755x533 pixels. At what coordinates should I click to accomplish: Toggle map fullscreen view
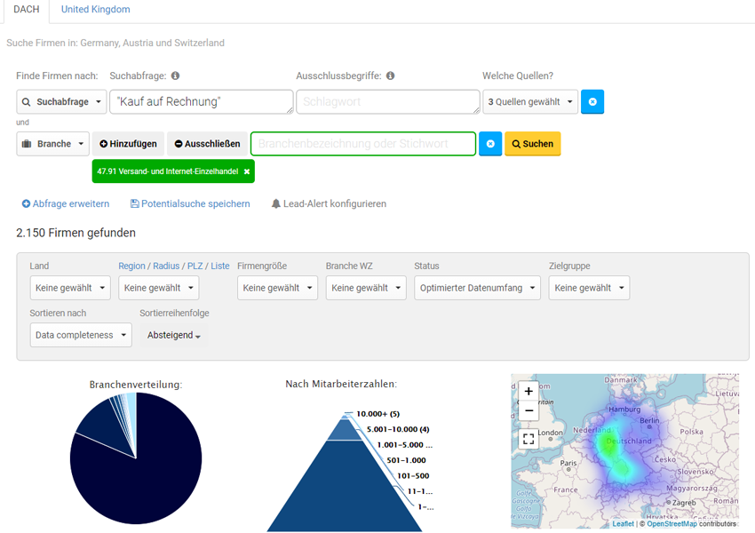click(x=528, y=439)
